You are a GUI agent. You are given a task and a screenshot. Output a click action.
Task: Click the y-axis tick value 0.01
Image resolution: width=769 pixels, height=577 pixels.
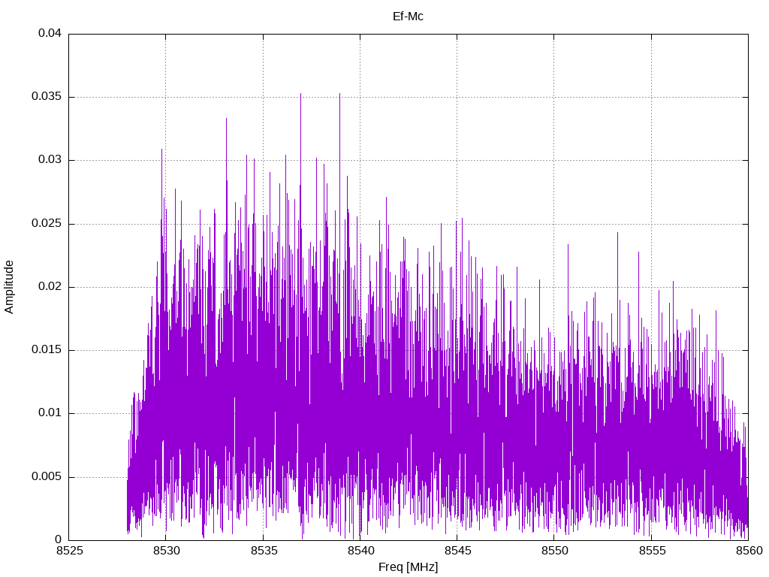click(50, 413)
